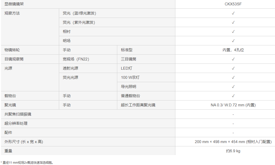Select the 内置，4孔位 cell
Screen dimensions: 275x165
(x=233, y=50)
